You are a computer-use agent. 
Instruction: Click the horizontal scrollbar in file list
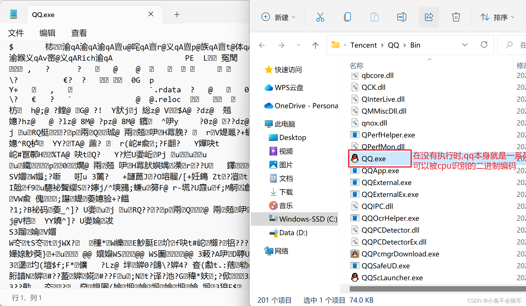438,289
